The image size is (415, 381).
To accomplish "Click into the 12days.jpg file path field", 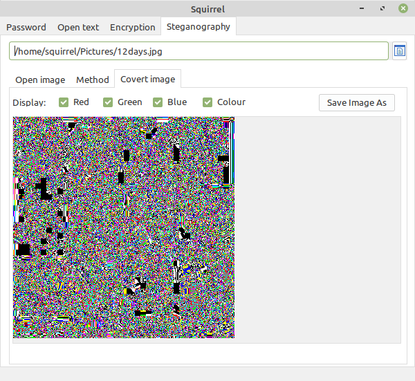I will click(199, 51).
